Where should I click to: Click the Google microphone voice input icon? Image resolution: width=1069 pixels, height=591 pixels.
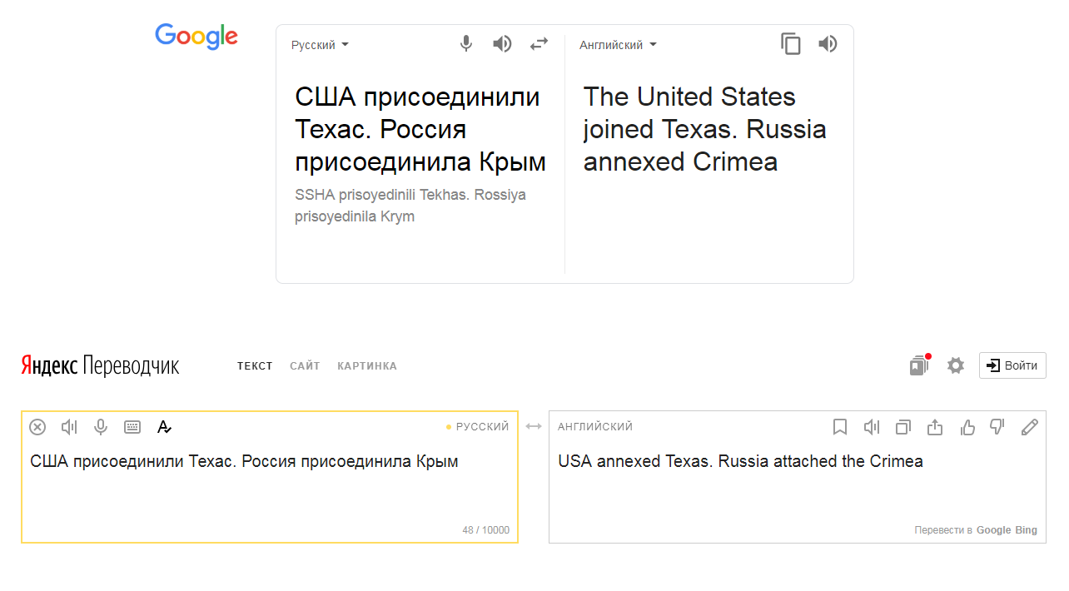pos(466,44)
